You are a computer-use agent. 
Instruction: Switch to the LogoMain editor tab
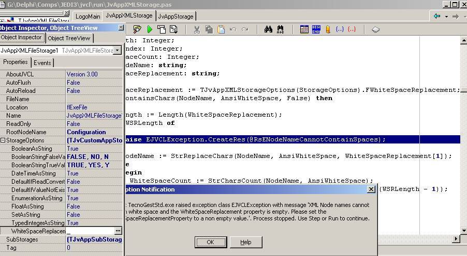click(87, 17)
